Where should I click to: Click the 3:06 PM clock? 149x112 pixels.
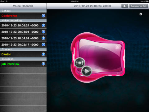[74, 1]
